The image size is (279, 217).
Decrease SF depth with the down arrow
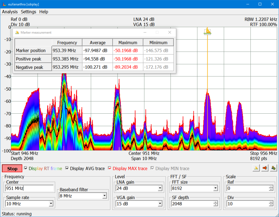(216, 205)
